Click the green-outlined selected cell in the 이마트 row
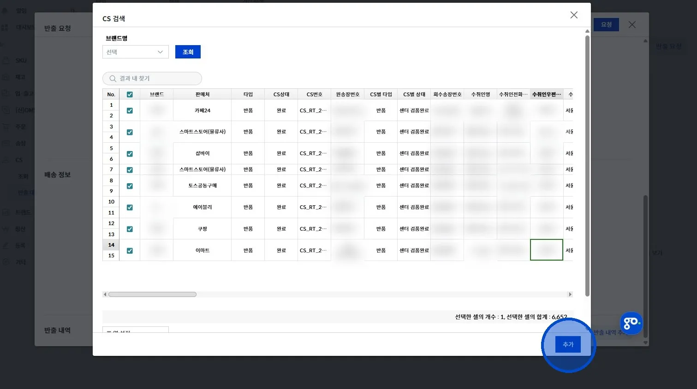 tap(547, 250)
